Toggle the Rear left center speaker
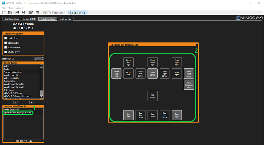The image size is (264, 145). (141, 115)
